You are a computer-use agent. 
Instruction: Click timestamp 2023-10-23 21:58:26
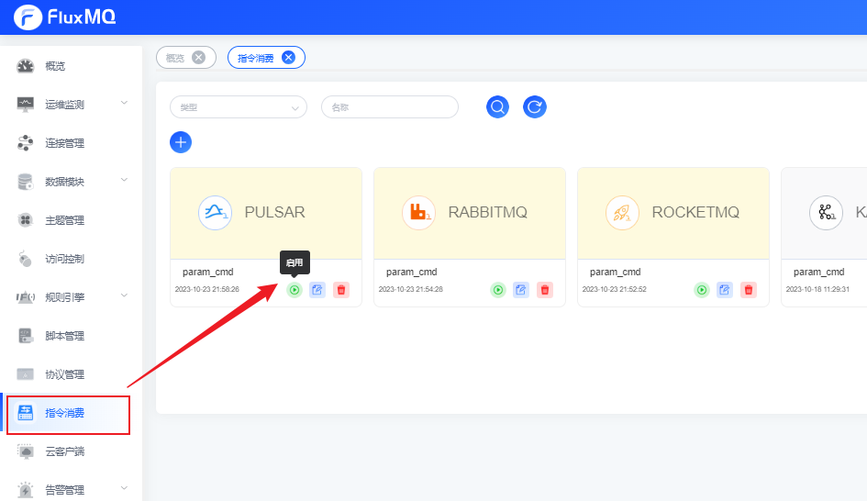(207, 289)
